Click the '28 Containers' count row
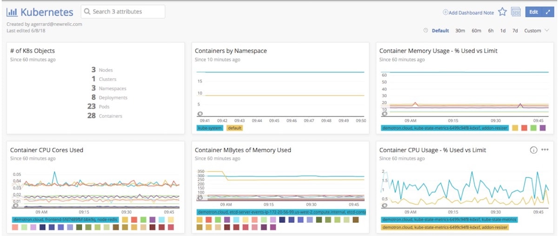558x236 pixels. 105,115
